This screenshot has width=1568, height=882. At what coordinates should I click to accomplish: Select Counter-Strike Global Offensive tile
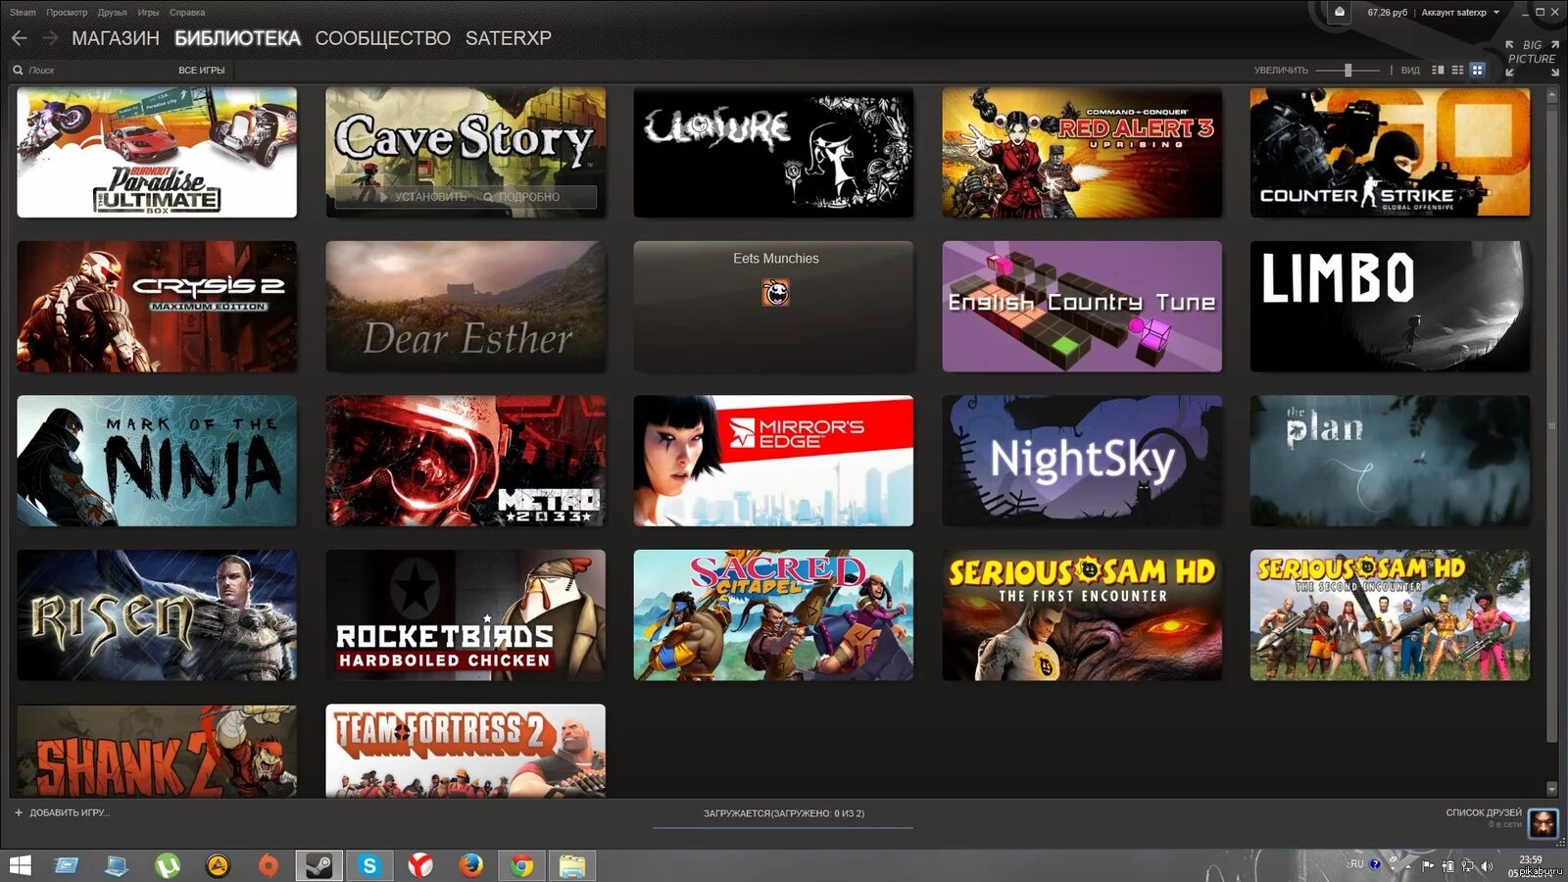pyautogui.click(x=1390, y=152)
